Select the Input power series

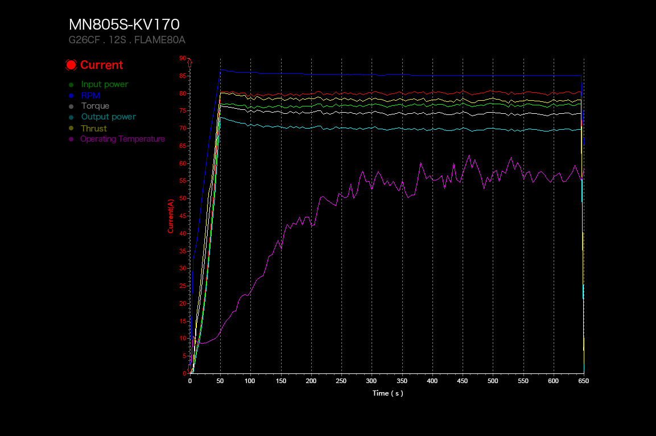[x=105, y=84]
